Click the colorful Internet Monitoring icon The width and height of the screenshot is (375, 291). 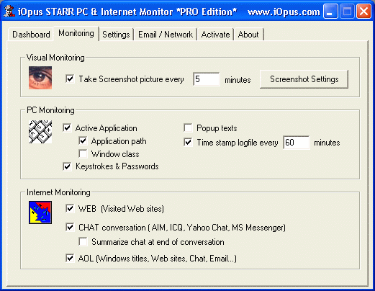(x=40, y=212)
